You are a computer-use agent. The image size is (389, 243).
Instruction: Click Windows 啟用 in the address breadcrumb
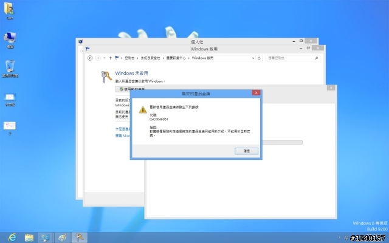[x=202, y=58]
